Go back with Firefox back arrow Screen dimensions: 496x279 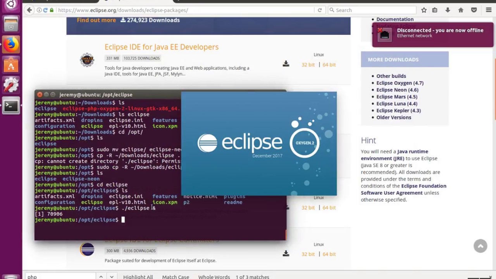29,10
